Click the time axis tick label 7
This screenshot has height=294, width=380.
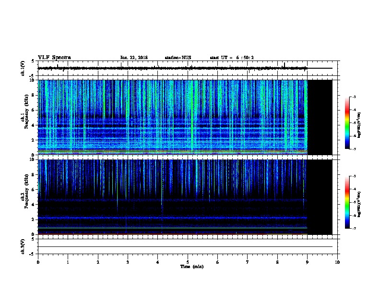(x=248, y=262)
